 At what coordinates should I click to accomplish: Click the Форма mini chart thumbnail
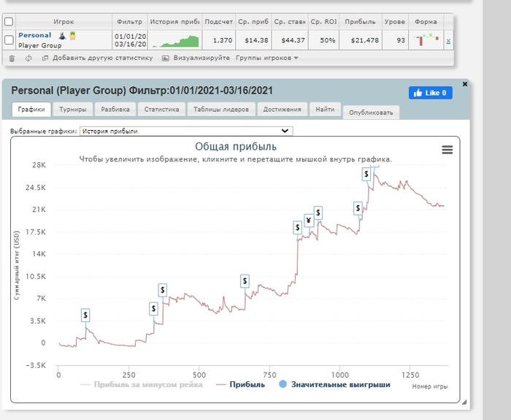[426, 40]
